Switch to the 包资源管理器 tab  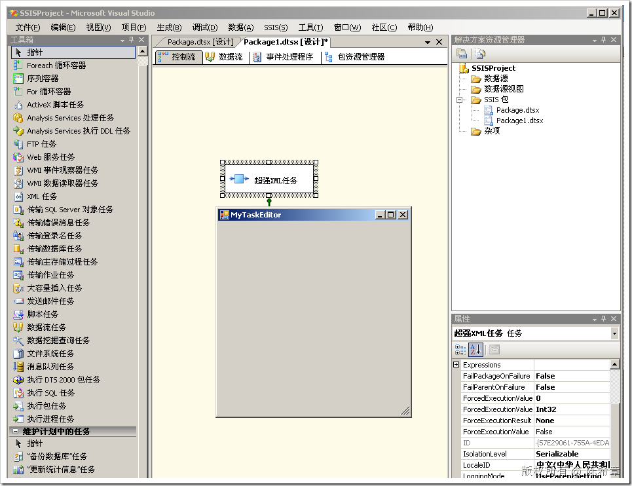(x=355, y=57)
